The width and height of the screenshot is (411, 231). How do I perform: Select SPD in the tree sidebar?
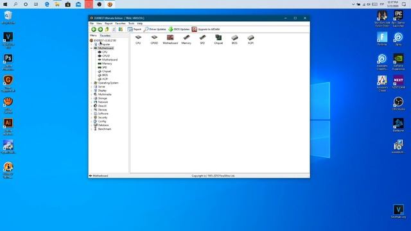(x=105, y=67)
